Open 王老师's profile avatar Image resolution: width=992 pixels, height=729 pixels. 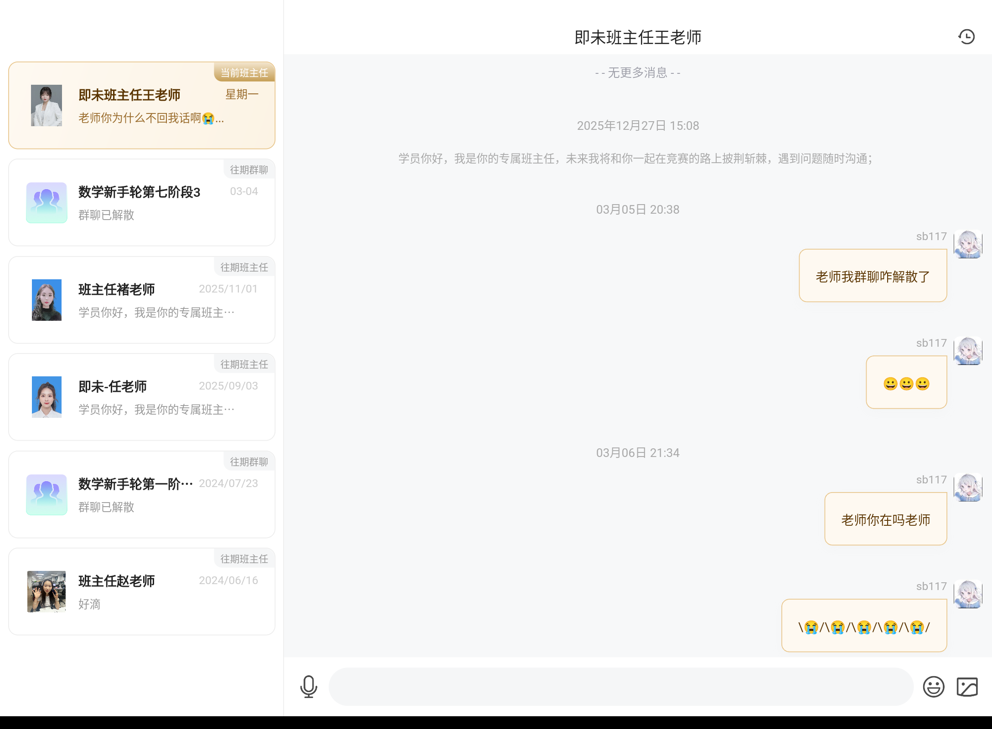(46, 104)
